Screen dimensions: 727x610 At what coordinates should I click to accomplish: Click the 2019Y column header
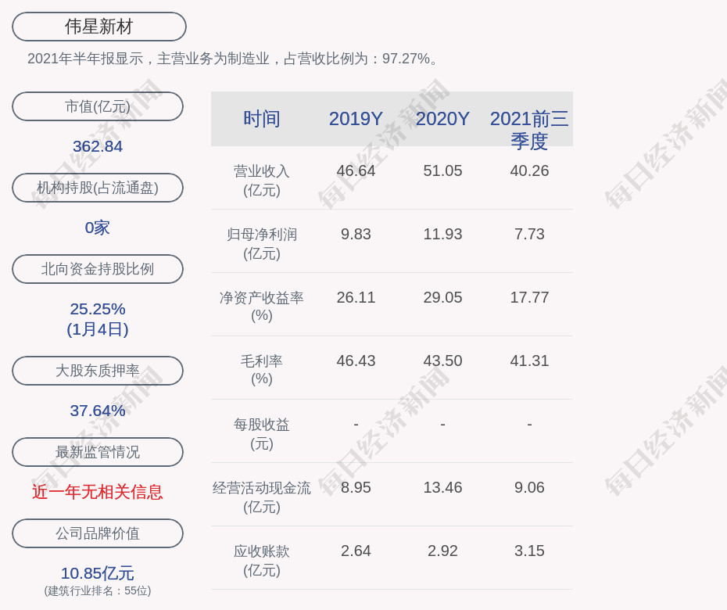pos(356,119)
